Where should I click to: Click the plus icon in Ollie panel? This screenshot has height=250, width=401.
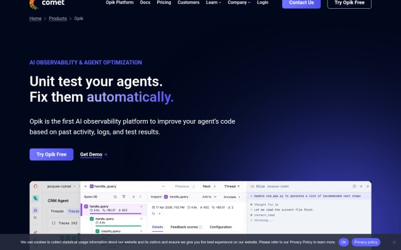[x=361, y=186]
